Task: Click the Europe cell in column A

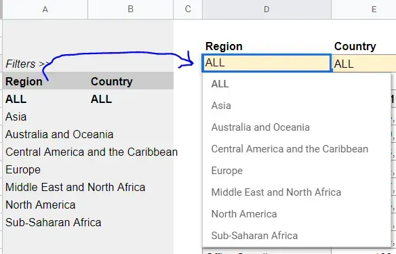Action: [x=45, y=169]
